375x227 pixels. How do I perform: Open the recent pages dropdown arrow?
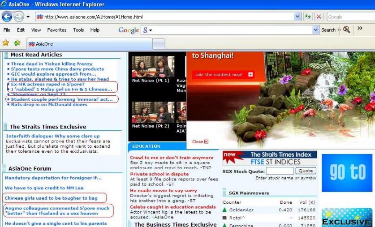28,17
